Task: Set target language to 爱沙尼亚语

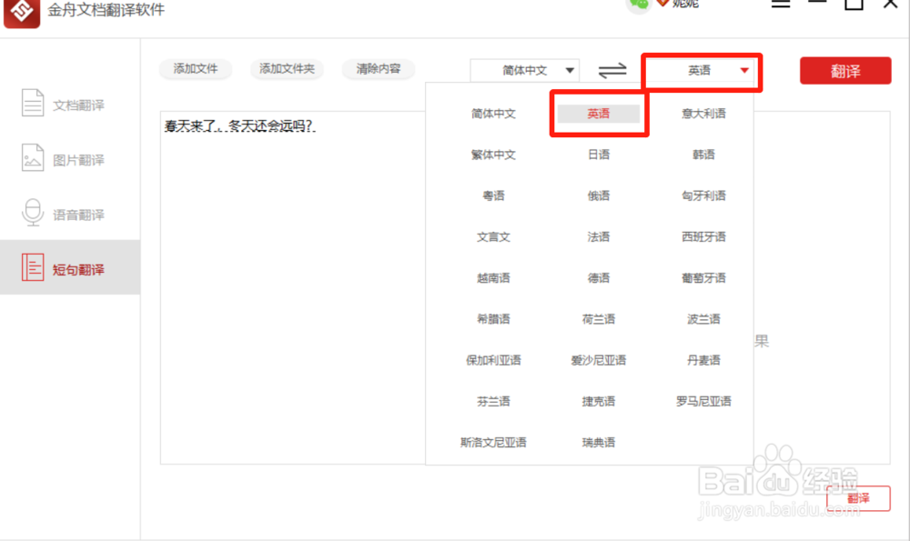Action: coord(599,361)
